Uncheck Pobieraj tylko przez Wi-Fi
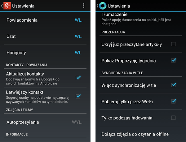This screenshot has width=186, height=142. coord(174,101)
